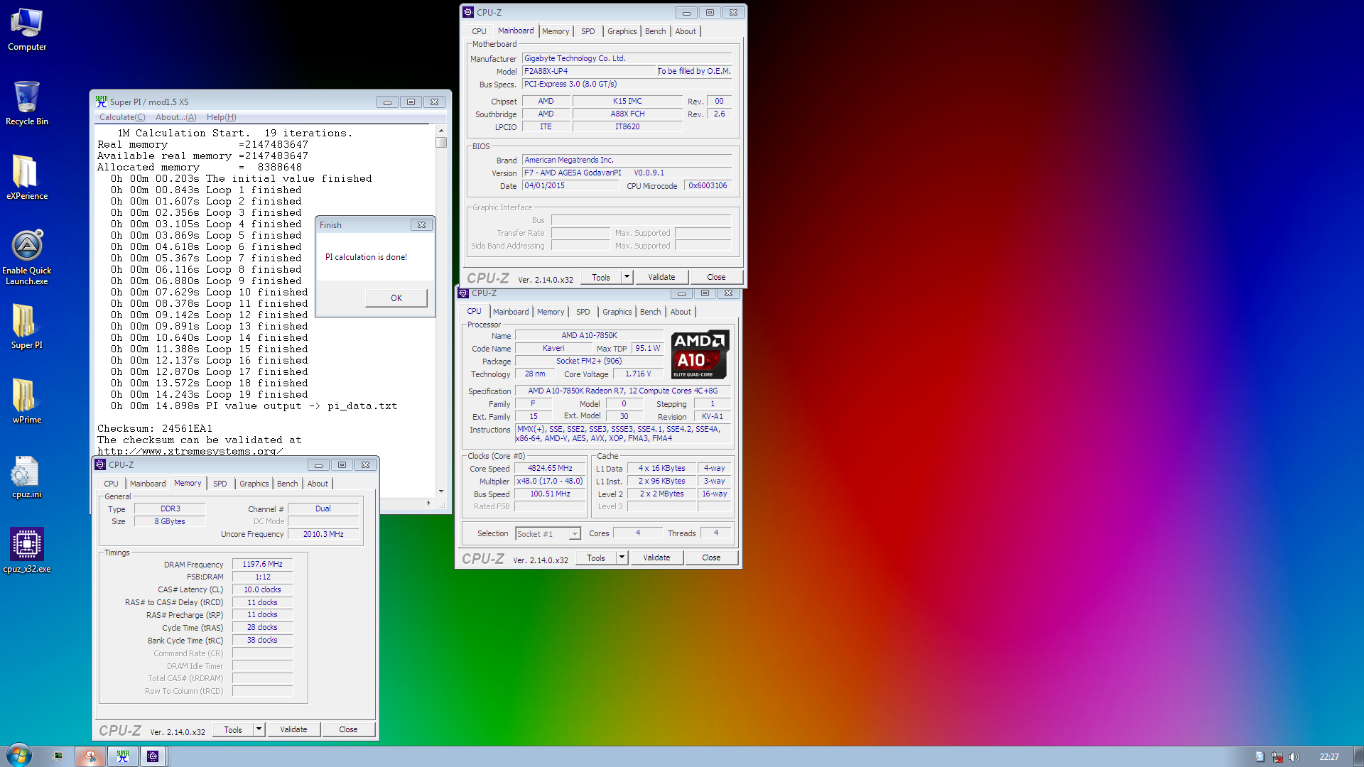Click Close button in Memory CPU-Z window
The image size is (1364, 767).
tap(348, 729)
